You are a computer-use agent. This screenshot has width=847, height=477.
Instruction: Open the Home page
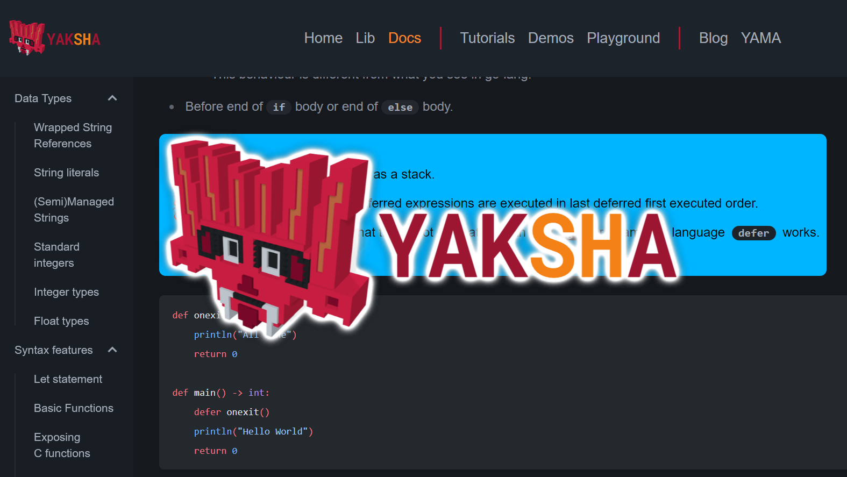[x=323, y=38]
